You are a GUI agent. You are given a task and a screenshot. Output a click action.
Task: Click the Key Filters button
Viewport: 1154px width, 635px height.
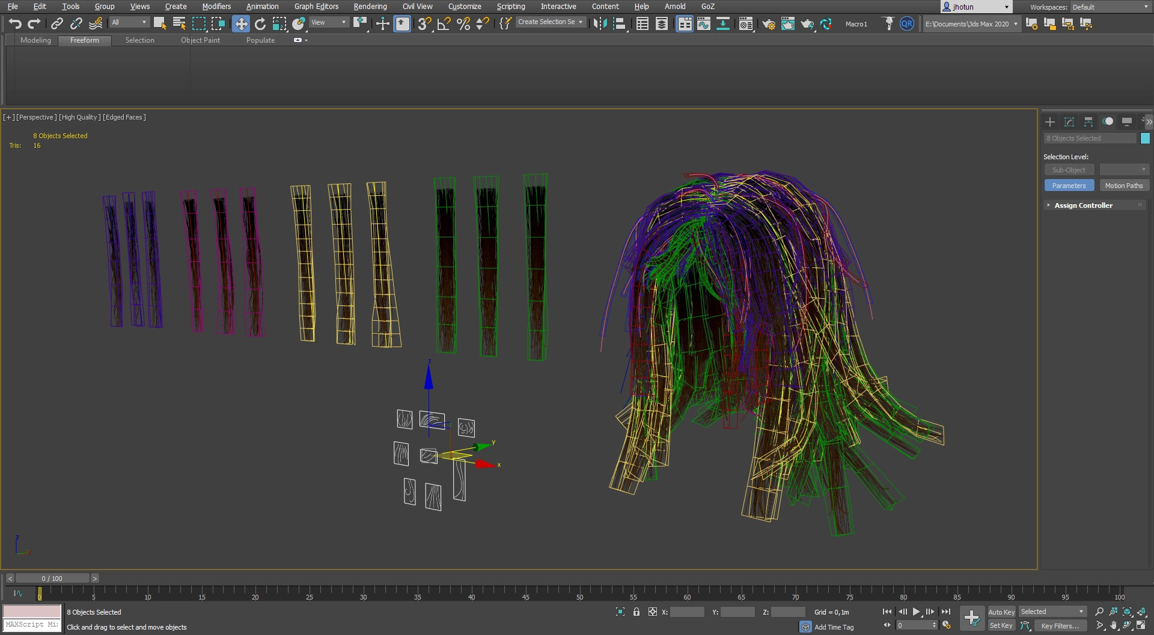1060,626
